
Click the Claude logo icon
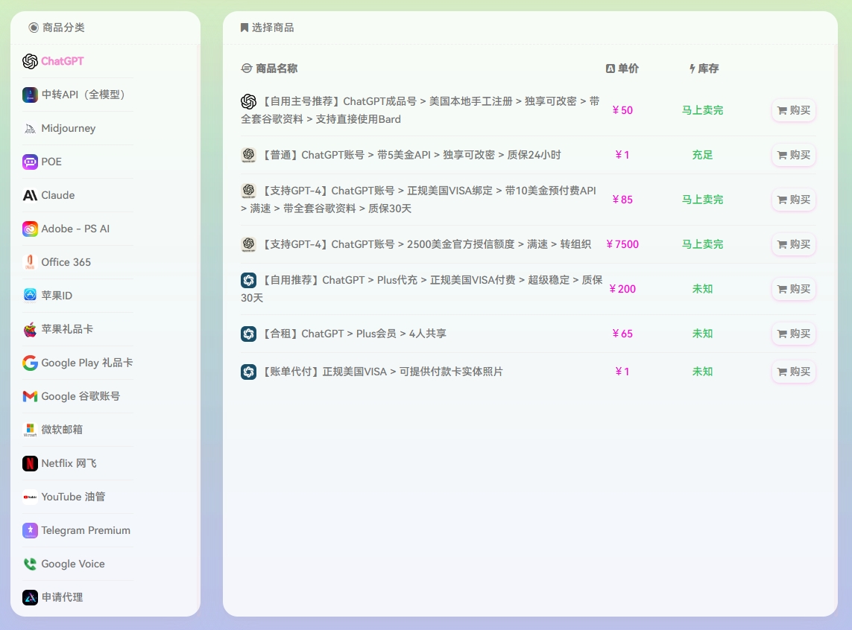coord(30,195)
